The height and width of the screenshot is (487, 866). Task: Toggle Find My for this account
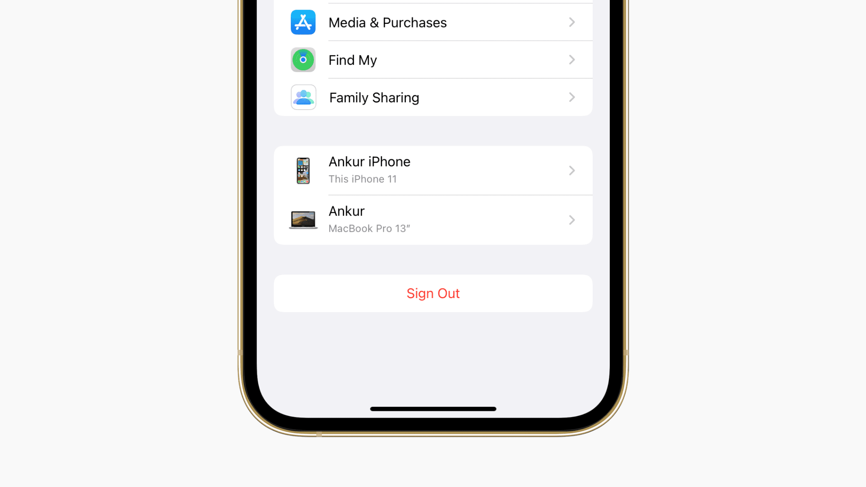click(x=433, y=60)
